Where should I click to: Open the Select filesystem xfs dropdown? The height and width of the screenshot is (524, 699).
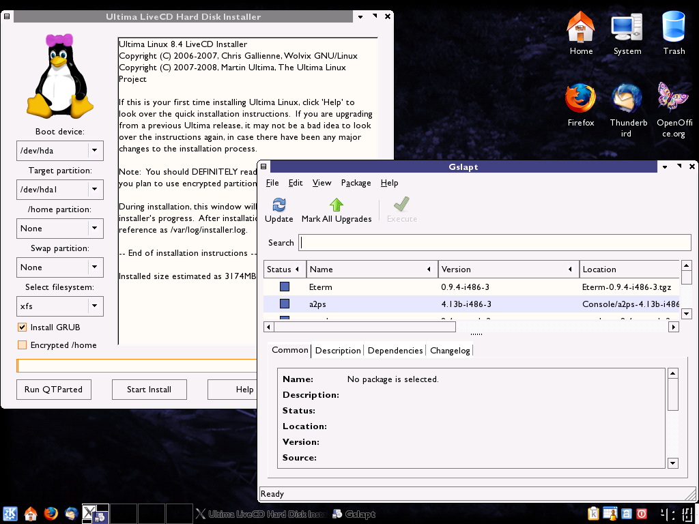click(60, 306)
